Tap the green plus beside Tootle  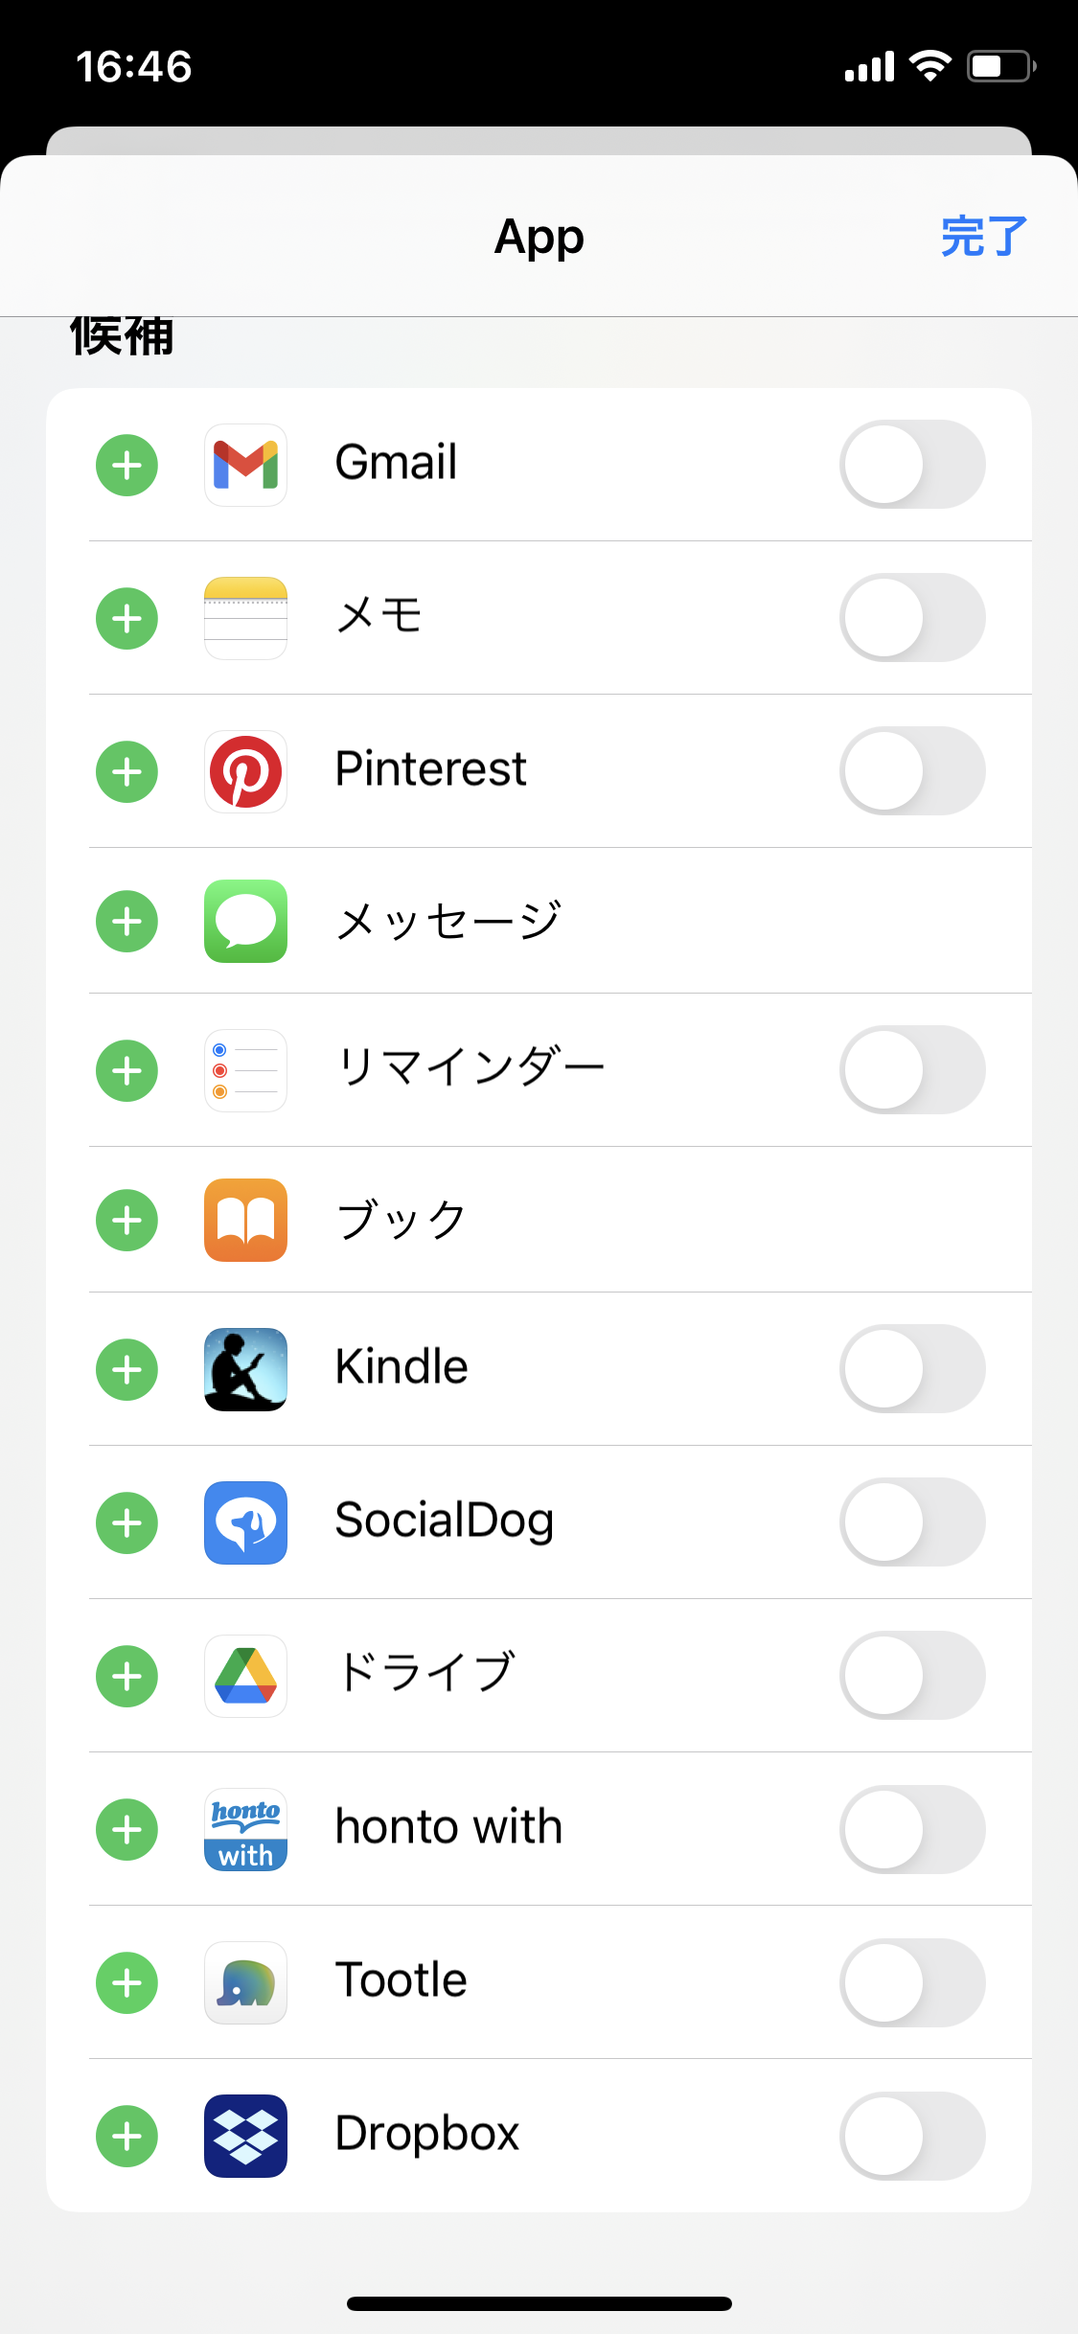tap(126, 1983)
